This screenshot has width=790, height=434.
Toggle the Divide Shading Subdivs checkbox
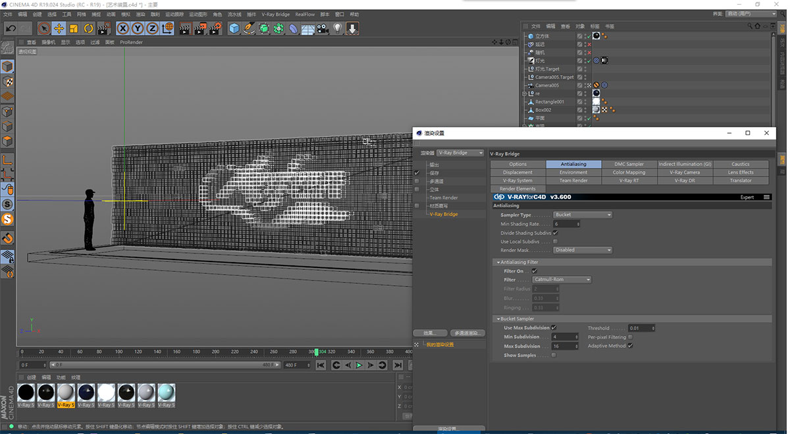tap(555, 232)
